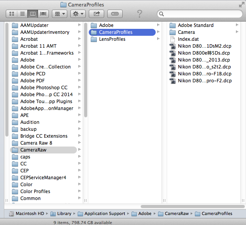Switch to list view
The width and height of the screenshot is (246, 225).
coord(22,14)
